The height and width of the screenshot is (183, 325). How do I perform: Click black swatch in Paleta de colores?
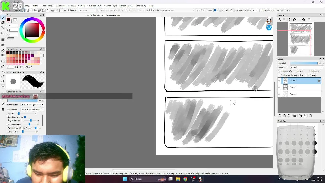click(x=8, y=53)
